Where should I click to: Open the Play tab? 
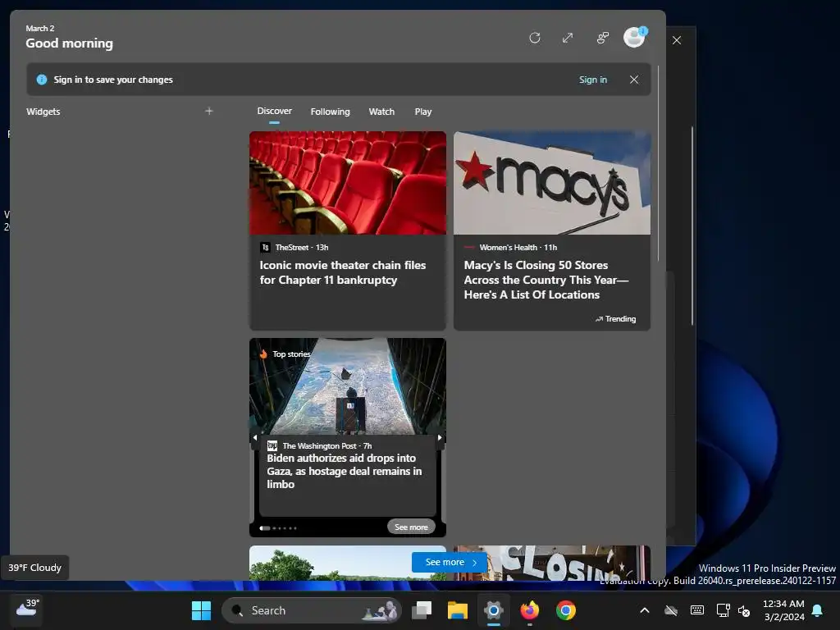pos(422,112)
